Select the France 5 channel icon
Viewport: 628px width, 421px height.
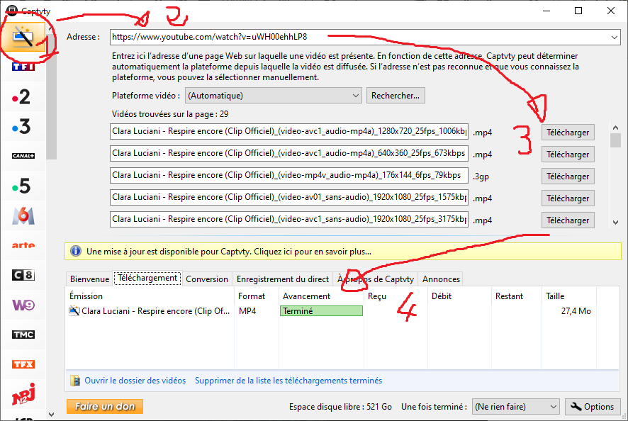point(21,186)
